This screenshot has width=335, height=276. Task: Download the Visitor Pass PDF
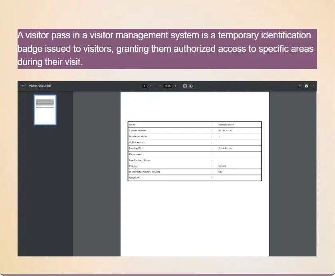pyautogui.click(x=300, y=86)
